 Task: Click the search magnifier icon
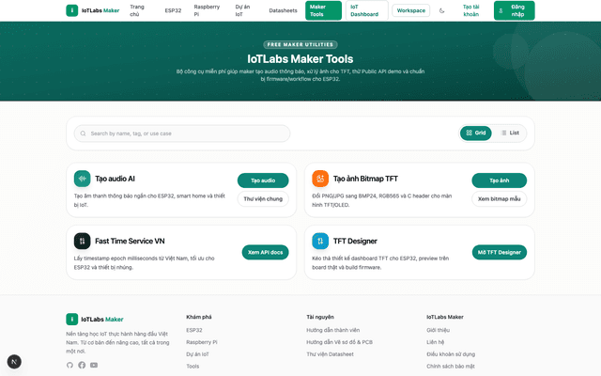pyautogui.click(x=84, y=133)
